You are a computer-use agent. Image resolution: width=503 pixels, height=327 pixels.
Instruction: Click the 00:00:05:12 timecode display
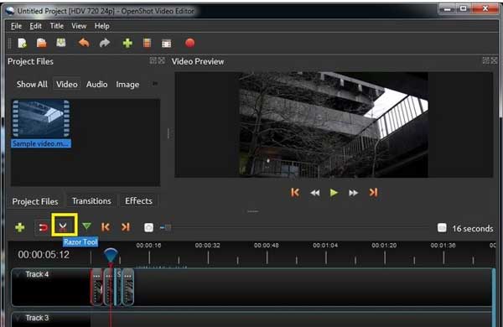coord(44,255)
